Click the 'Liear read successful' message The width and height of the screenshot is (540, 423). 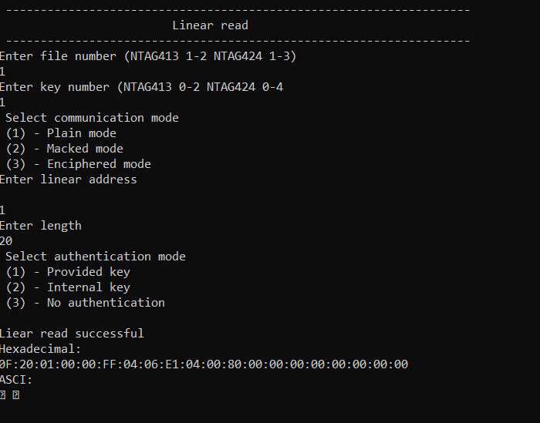pos(72,334)
